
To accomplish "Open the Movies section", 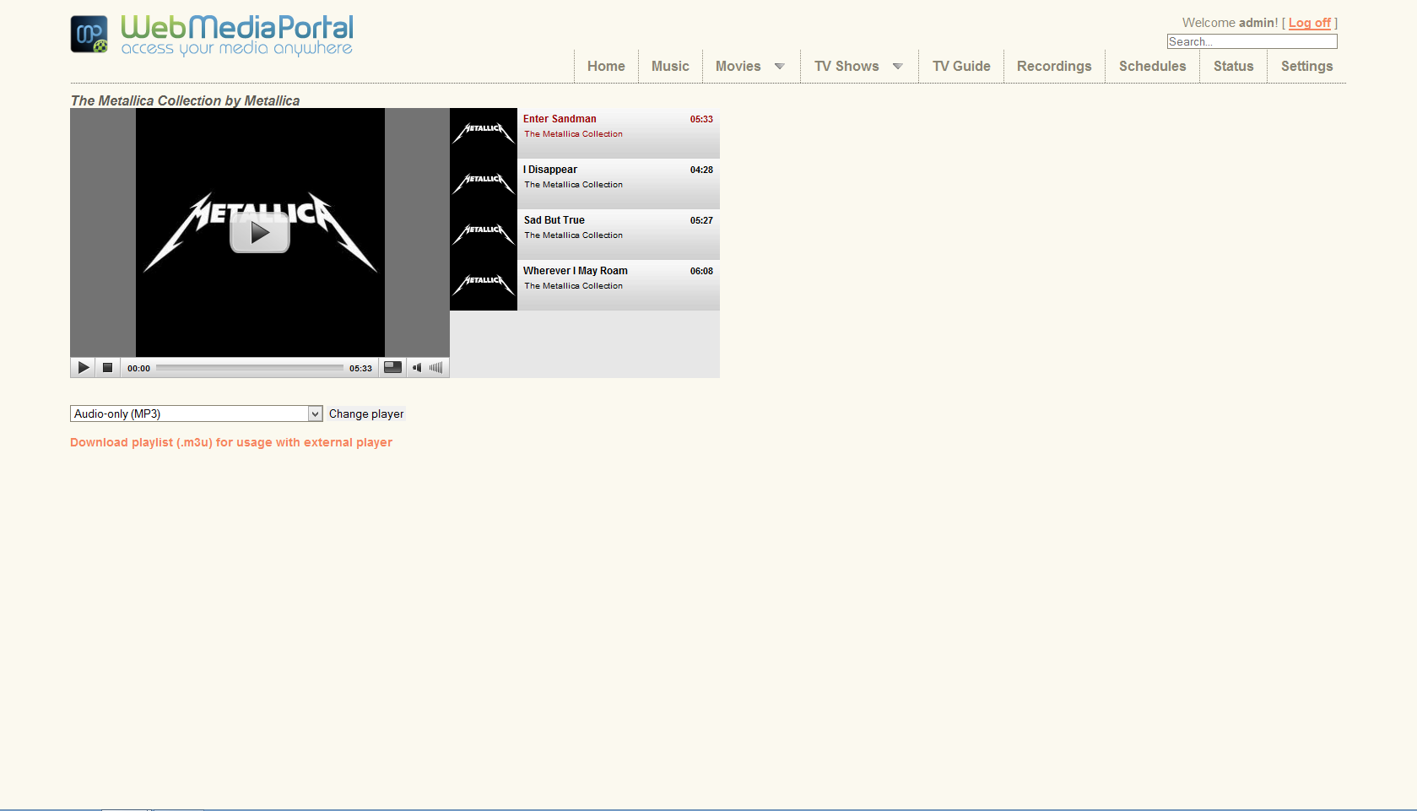I will click(x=738, y=66).
